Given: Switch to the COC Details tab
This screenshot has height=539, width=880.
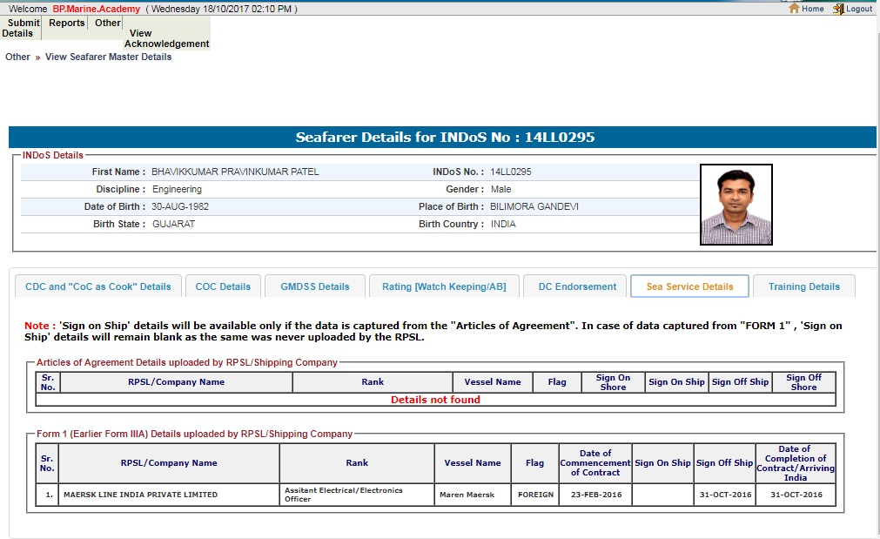Looking at the screenshot, I should point(223,286).
